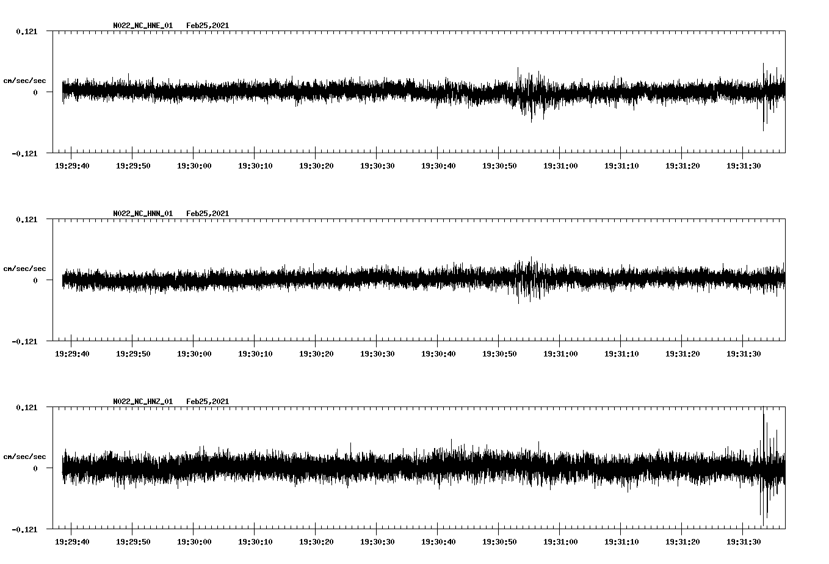Select the Feb25,2021 date beside HNE channel

click(208, 26)
